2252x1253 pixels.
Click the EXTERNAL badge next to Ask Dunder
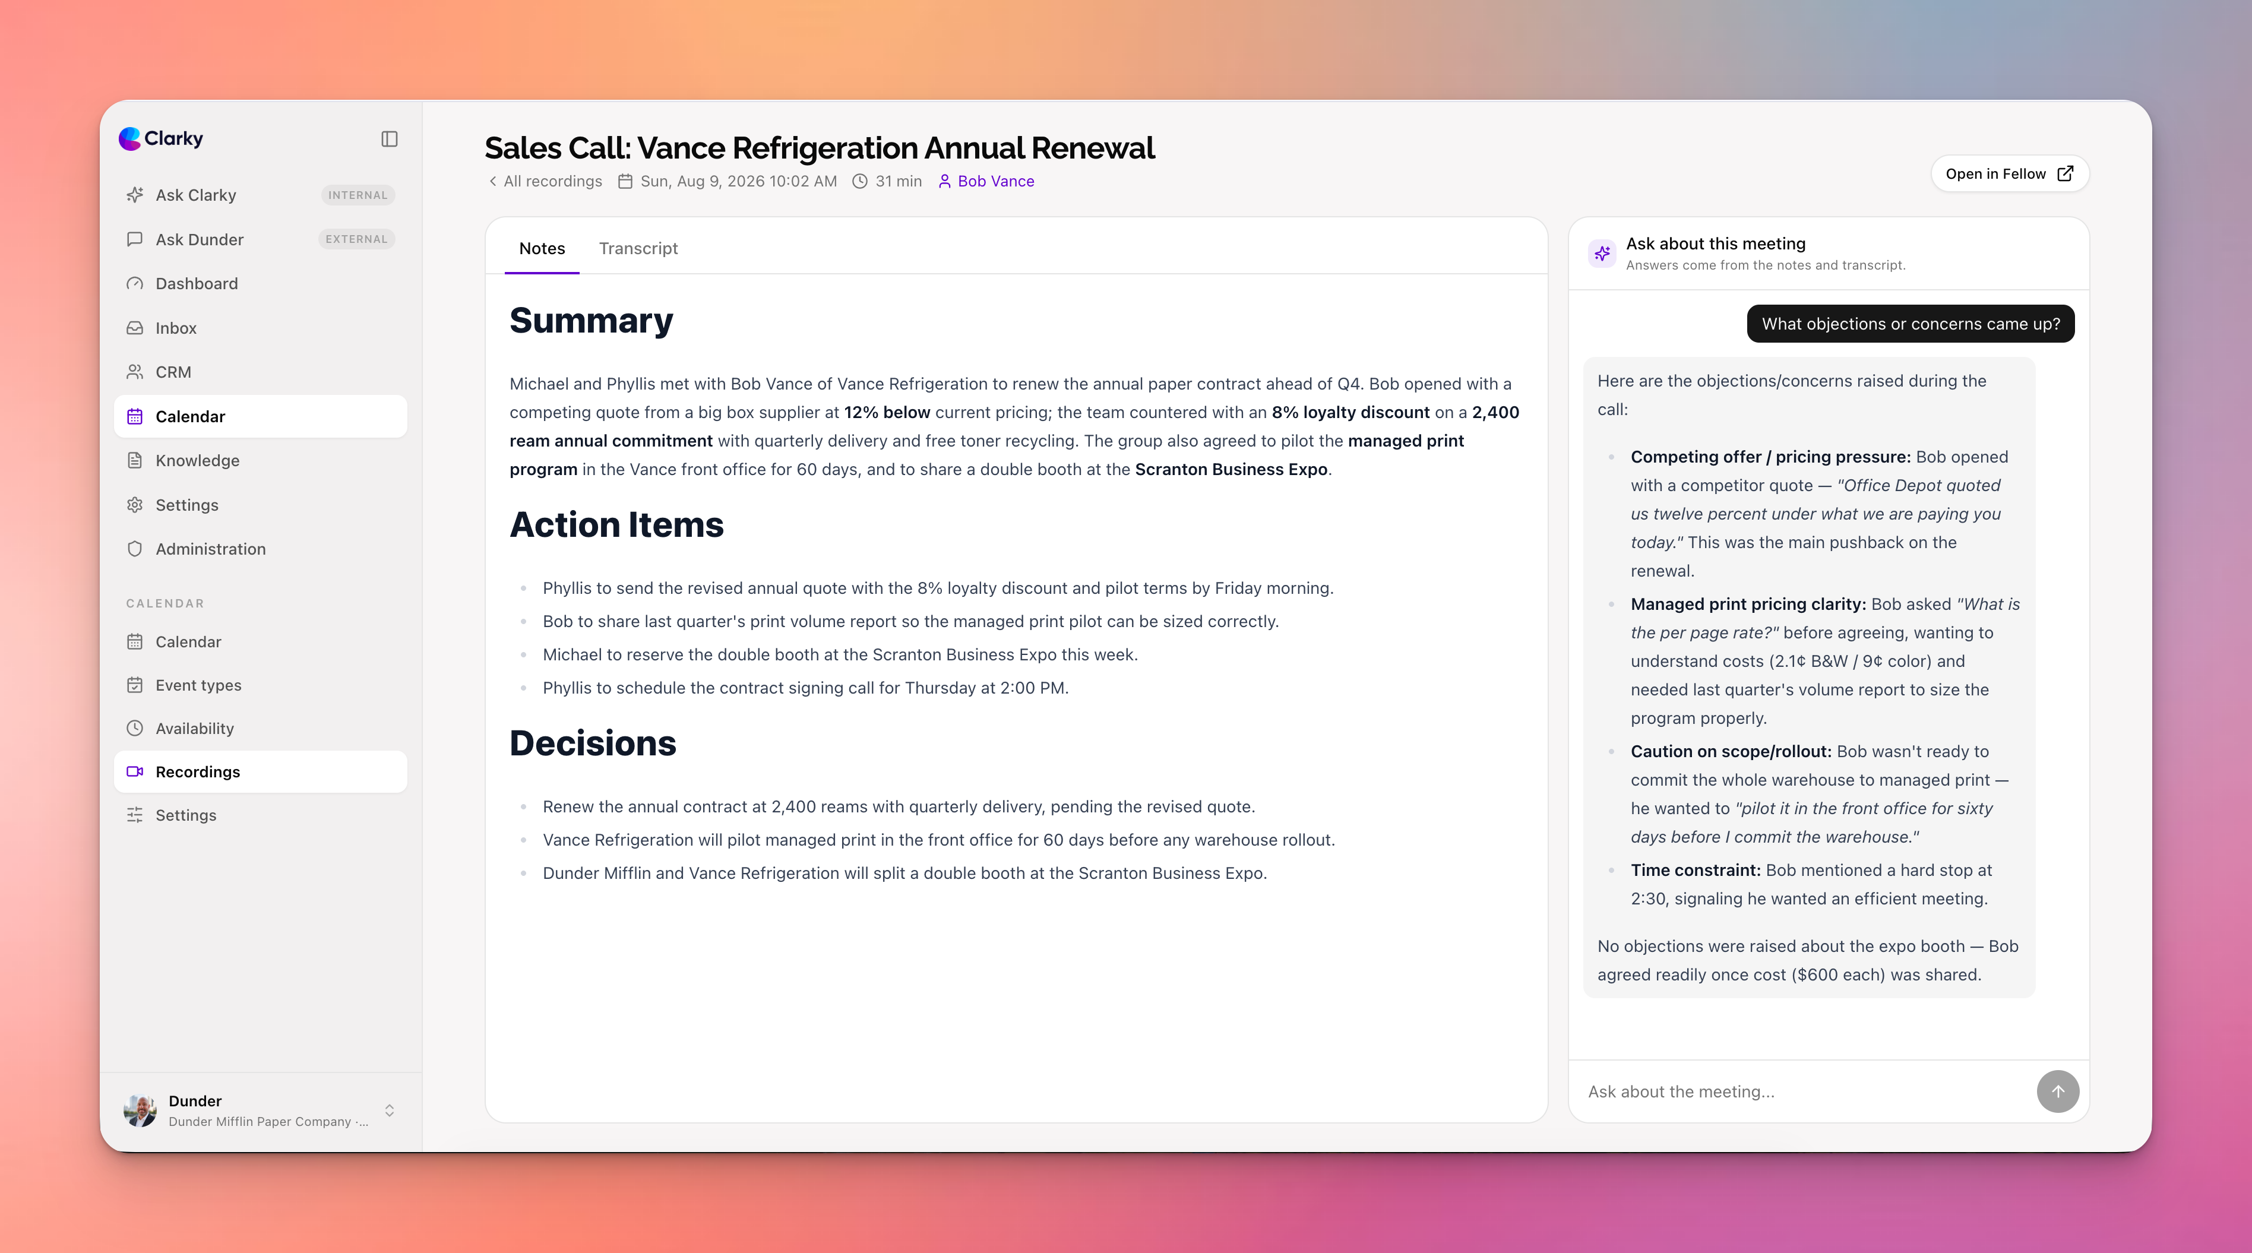[356, 239]
